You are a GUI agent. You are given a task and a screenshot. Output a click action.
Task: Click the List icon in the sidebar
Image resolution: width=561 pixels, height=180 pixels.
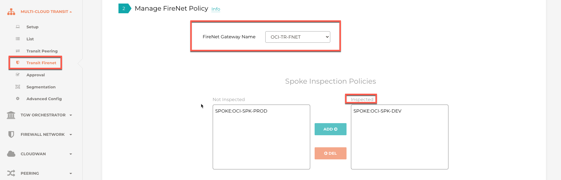(18, 39)
